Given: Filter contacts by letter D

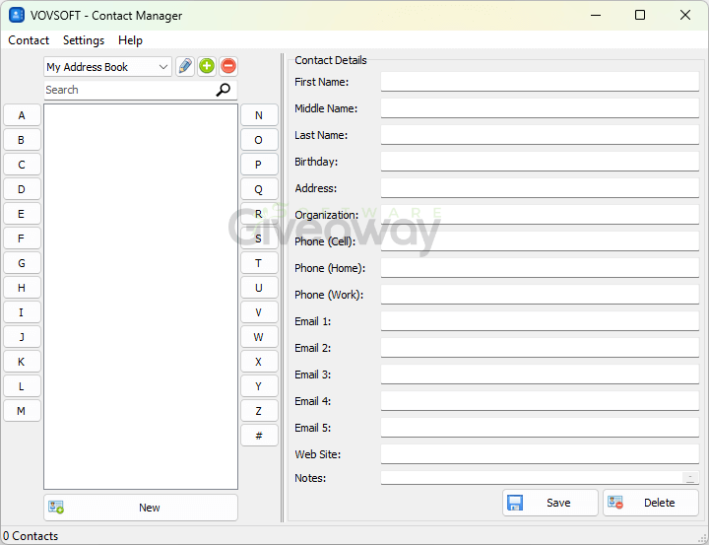Looking at the screenshot, I should [22, 189].
